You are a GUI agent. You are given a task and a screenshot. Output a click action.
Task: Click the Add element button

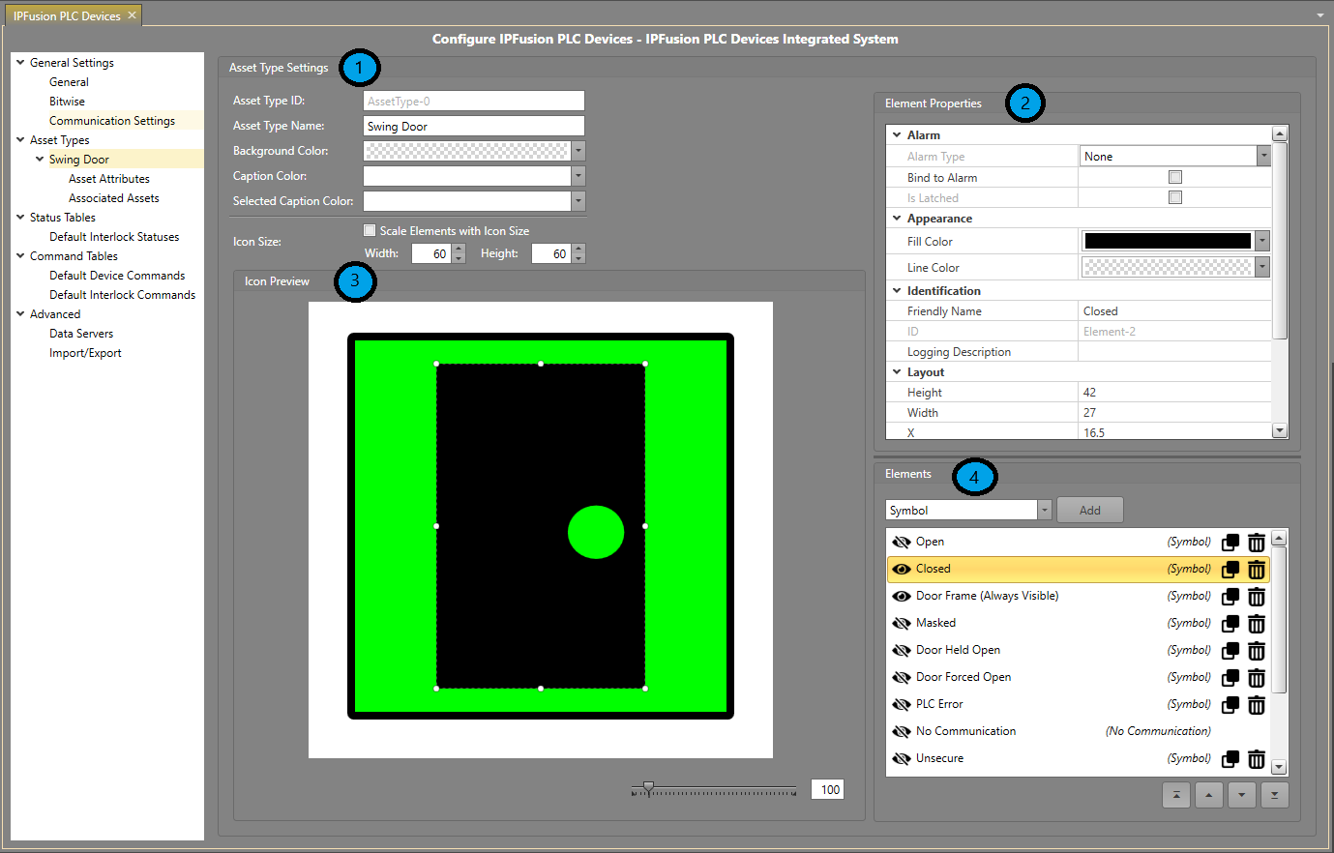click(1090, 511)
